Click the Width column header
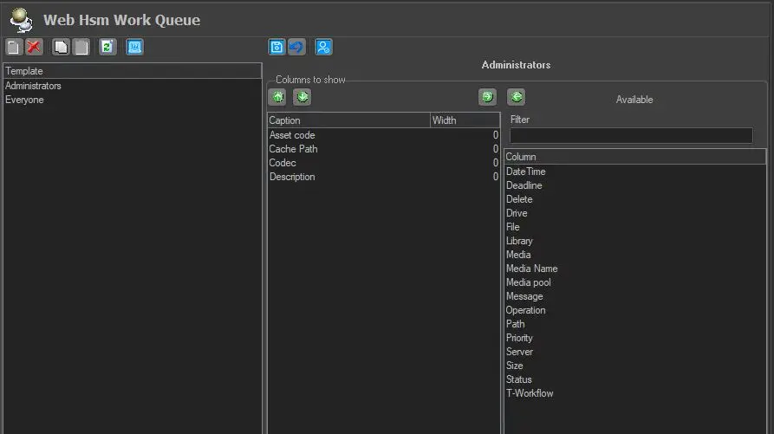This screenshot has height=434, width=774. click(x=464, y=120)
